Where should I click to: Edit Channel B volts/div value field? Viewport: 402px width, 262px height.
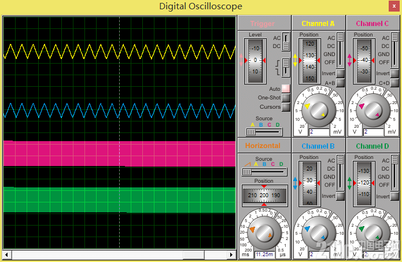click(319, 254)
